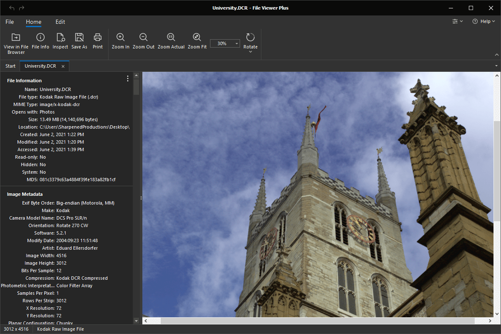The height and width of the screenshot is (334, 501).
Task: Rotate the image
Action: [x=250, y=40]
